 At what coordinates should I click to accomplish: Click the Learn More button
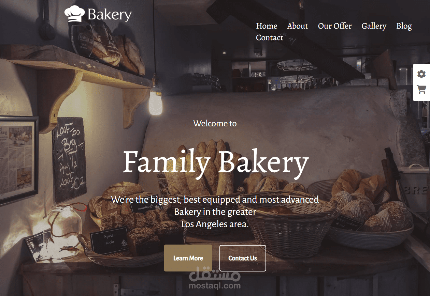[188, 258]
